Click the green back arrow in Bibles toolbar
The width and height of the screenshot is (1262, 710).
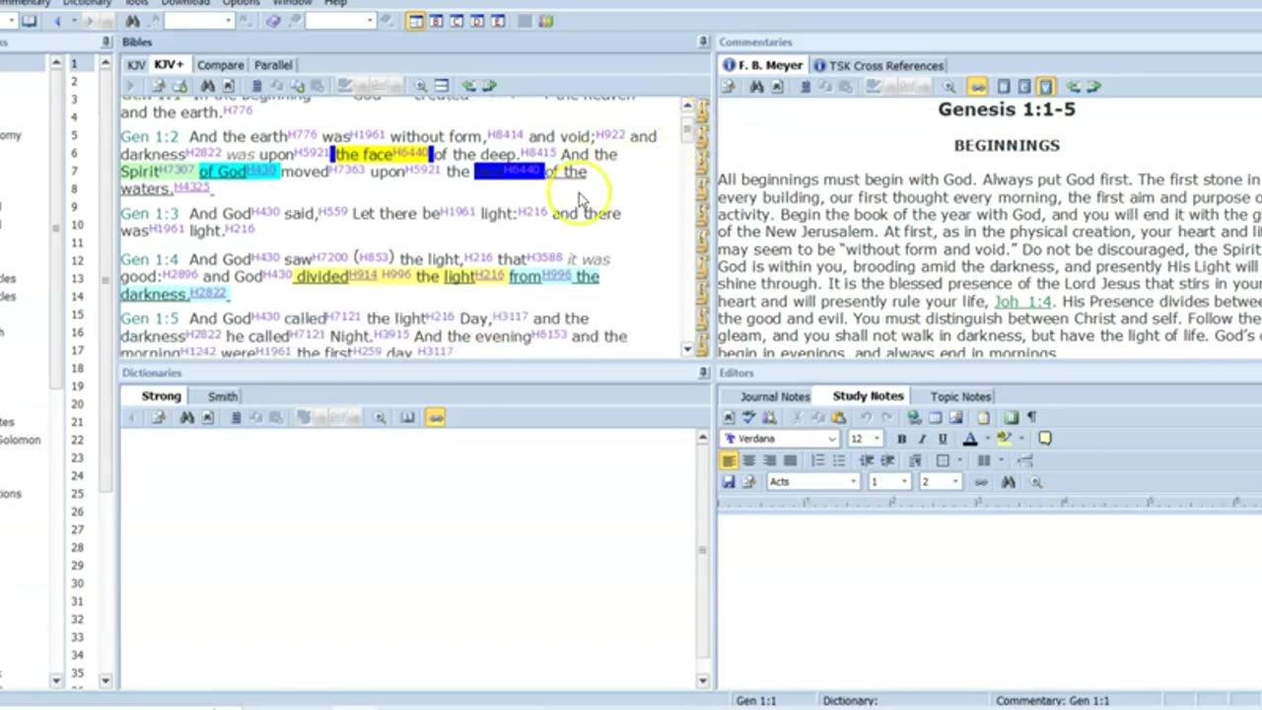coord(468,86)
